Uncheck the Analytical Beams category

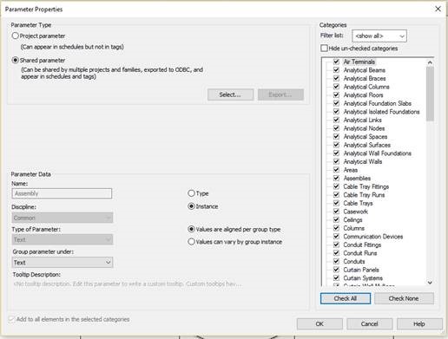pyautogui.click(x=336, y=70)
